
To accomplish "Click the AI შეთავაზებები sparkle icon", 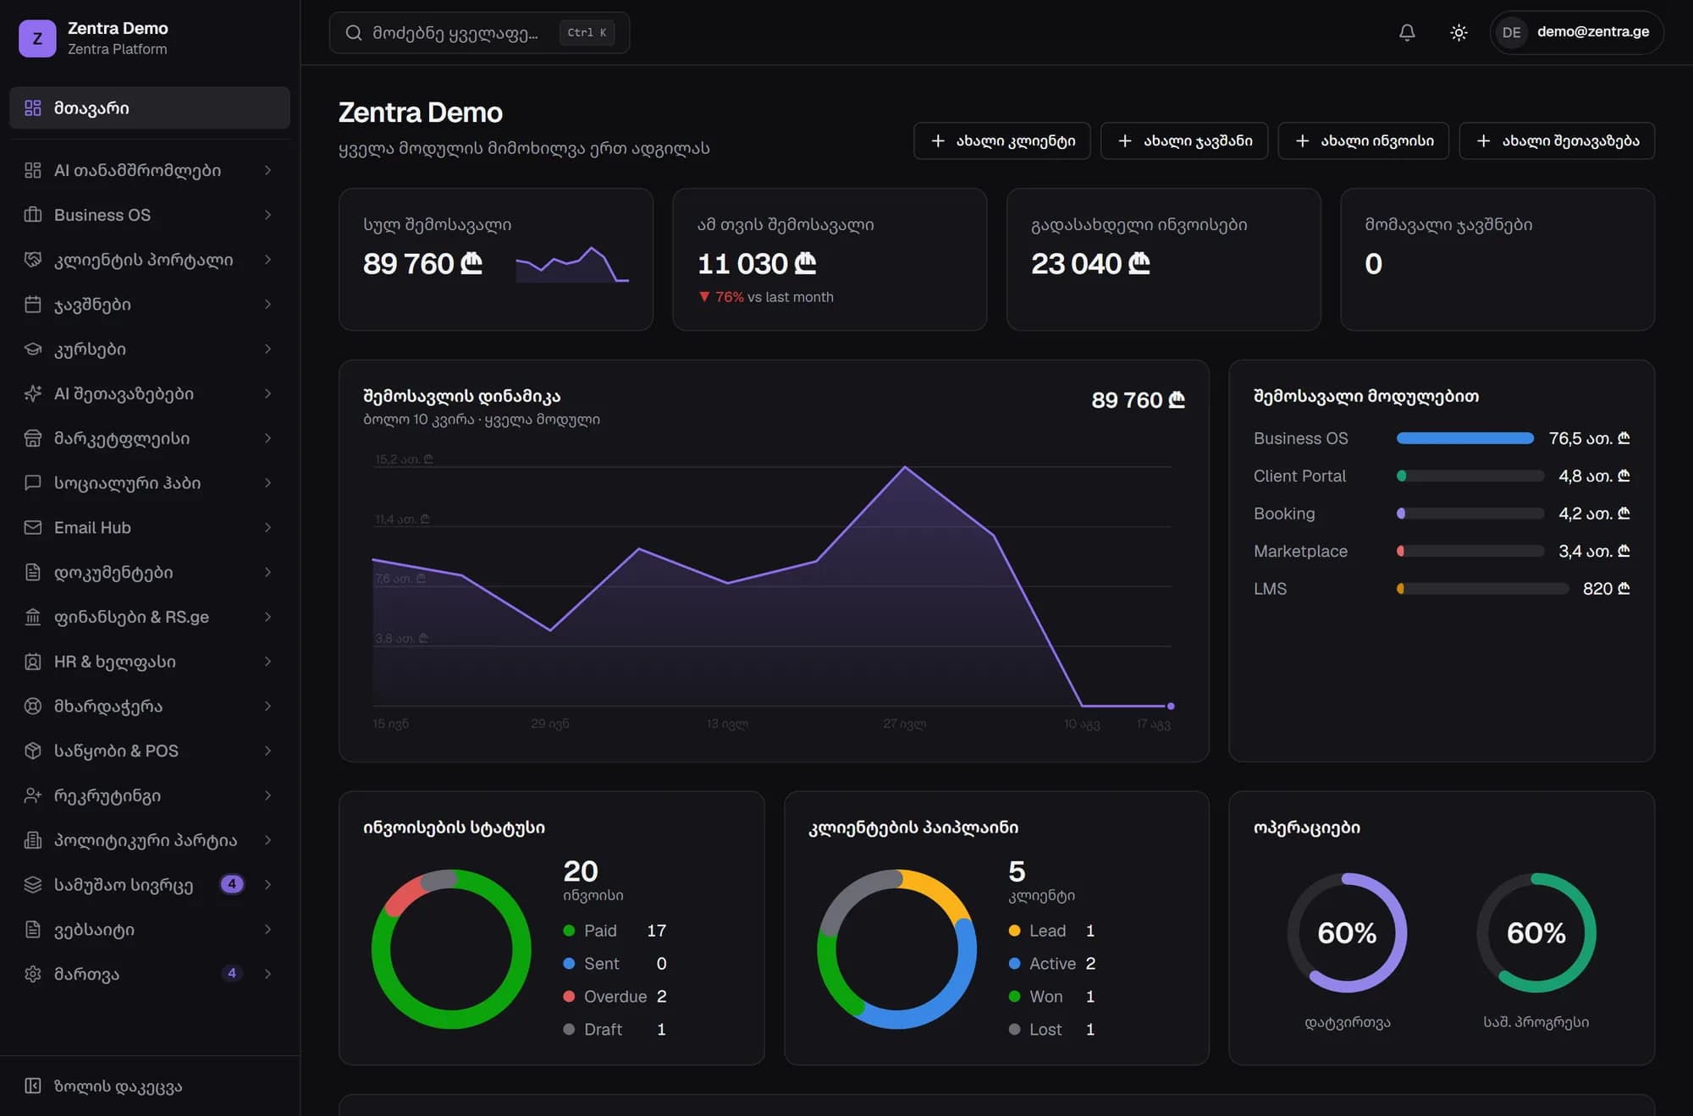I will [33, 393].
